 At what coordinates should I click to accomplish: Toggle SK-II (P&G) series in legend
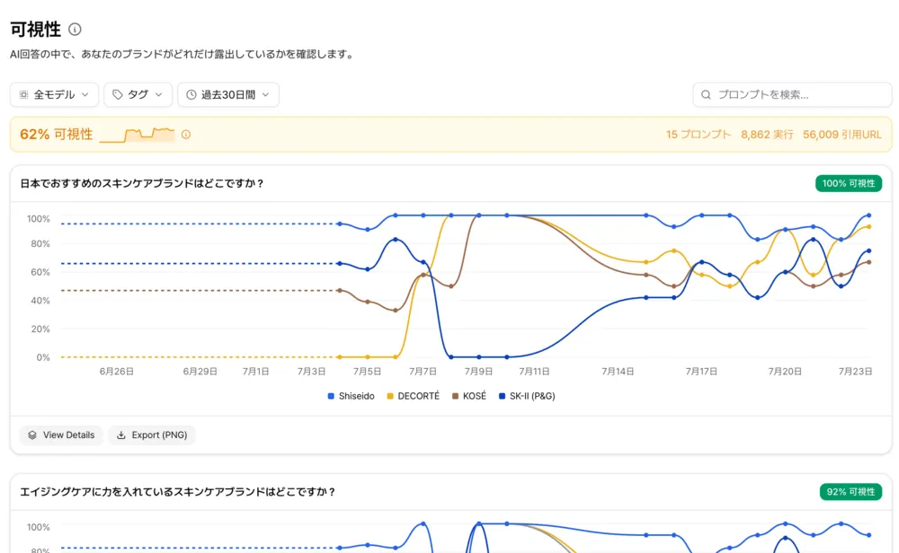click(527, 396)
